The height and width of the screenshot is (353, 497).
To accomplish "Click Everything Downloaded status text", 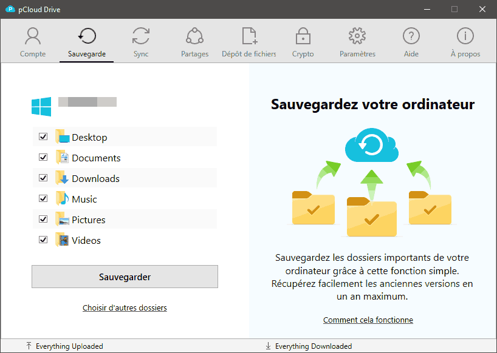I will pos(314,346).
